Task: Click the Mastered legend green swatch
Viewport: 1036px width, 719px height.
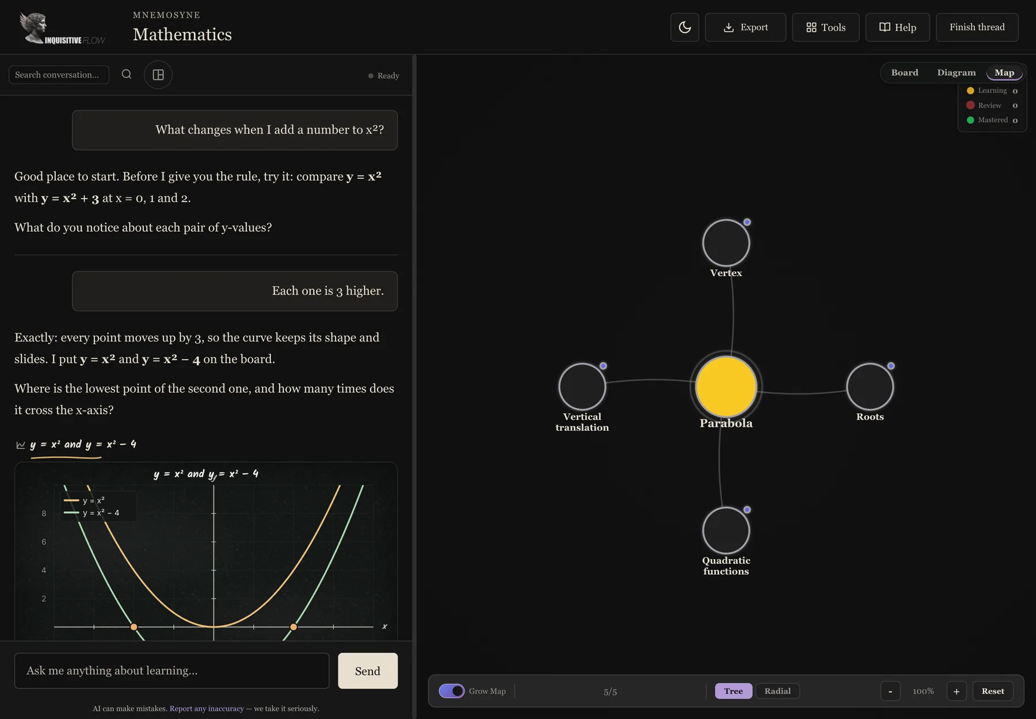Action: [970, 120]
